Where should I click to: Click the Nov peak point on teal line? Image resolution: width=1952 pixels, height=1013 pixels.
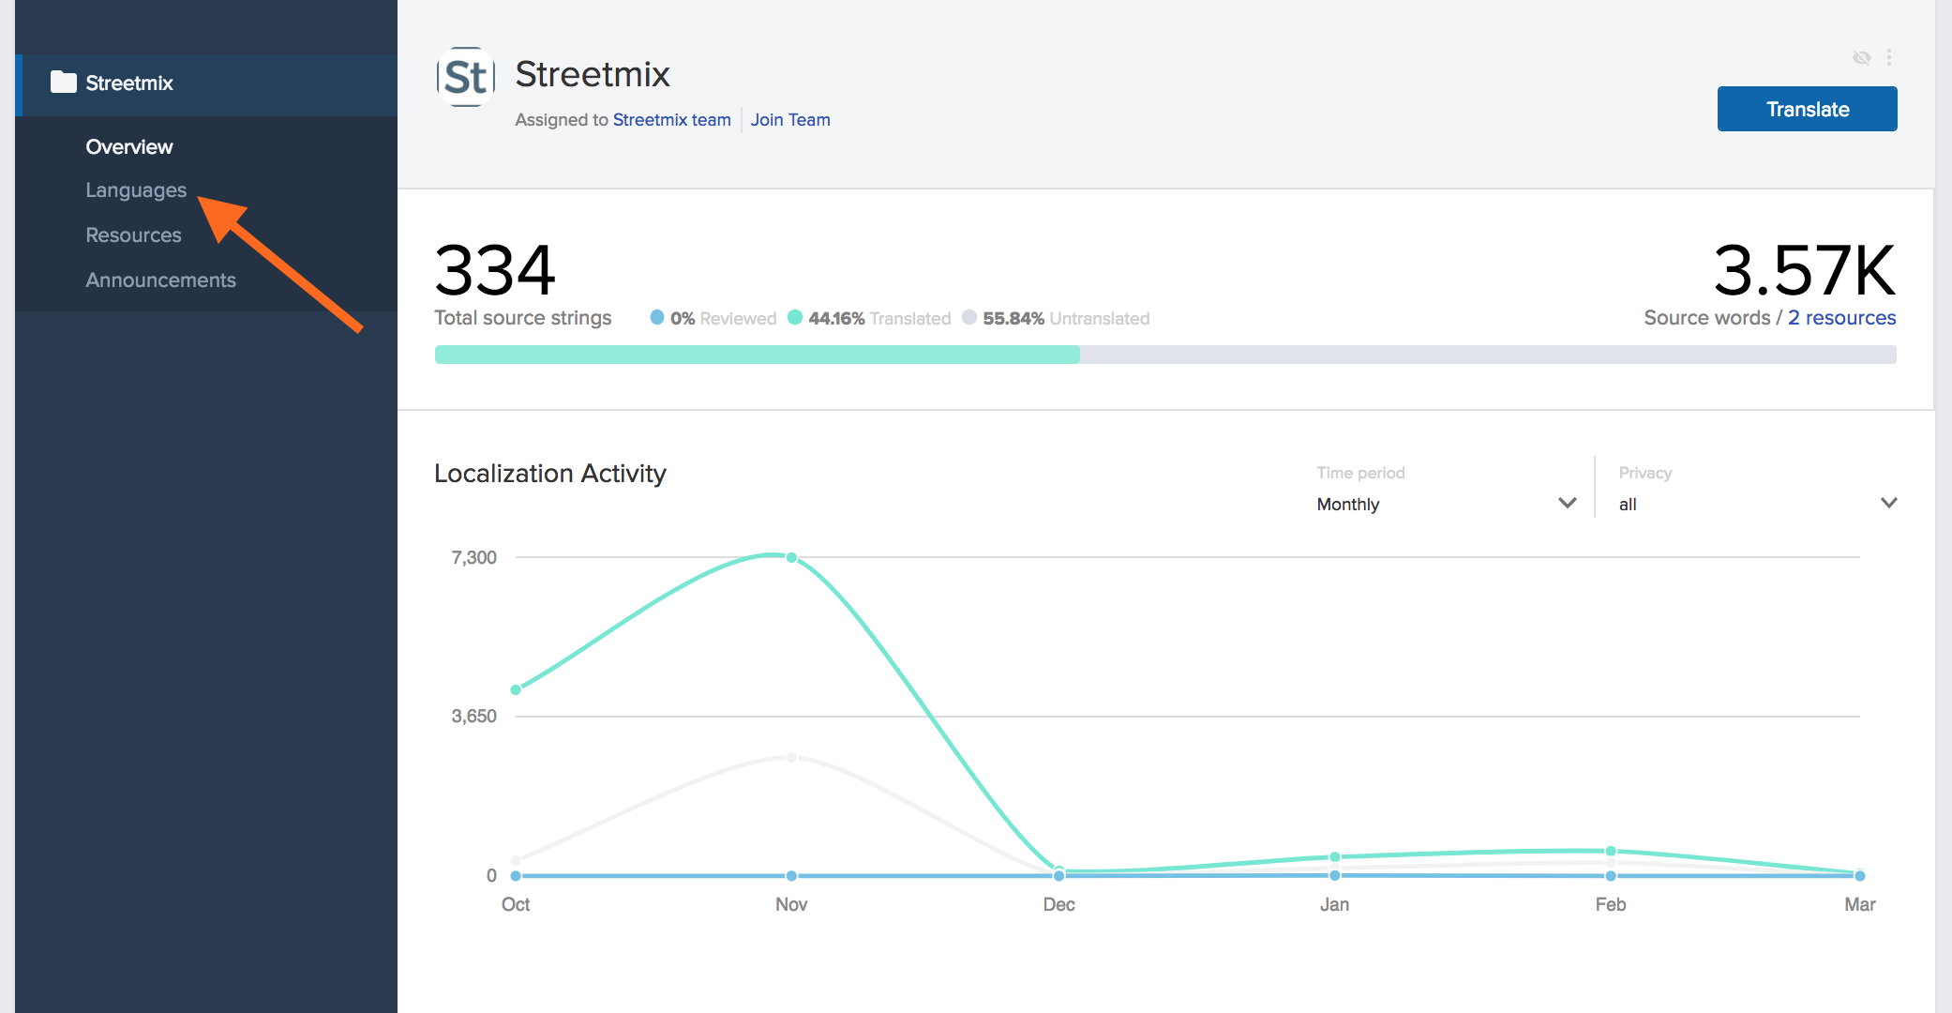[791, 558]
